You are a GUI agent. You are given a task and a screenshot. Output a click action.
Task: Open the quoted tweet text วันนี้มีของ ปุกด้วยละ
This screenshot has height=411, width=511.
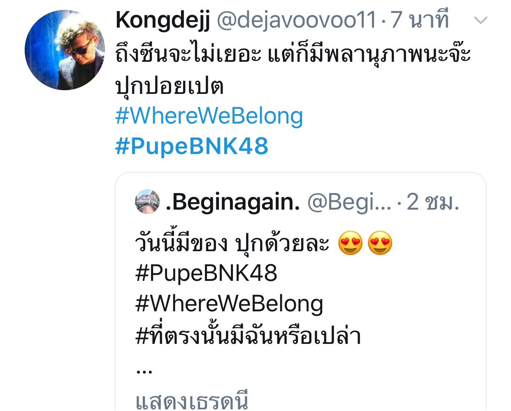[232, 243]
